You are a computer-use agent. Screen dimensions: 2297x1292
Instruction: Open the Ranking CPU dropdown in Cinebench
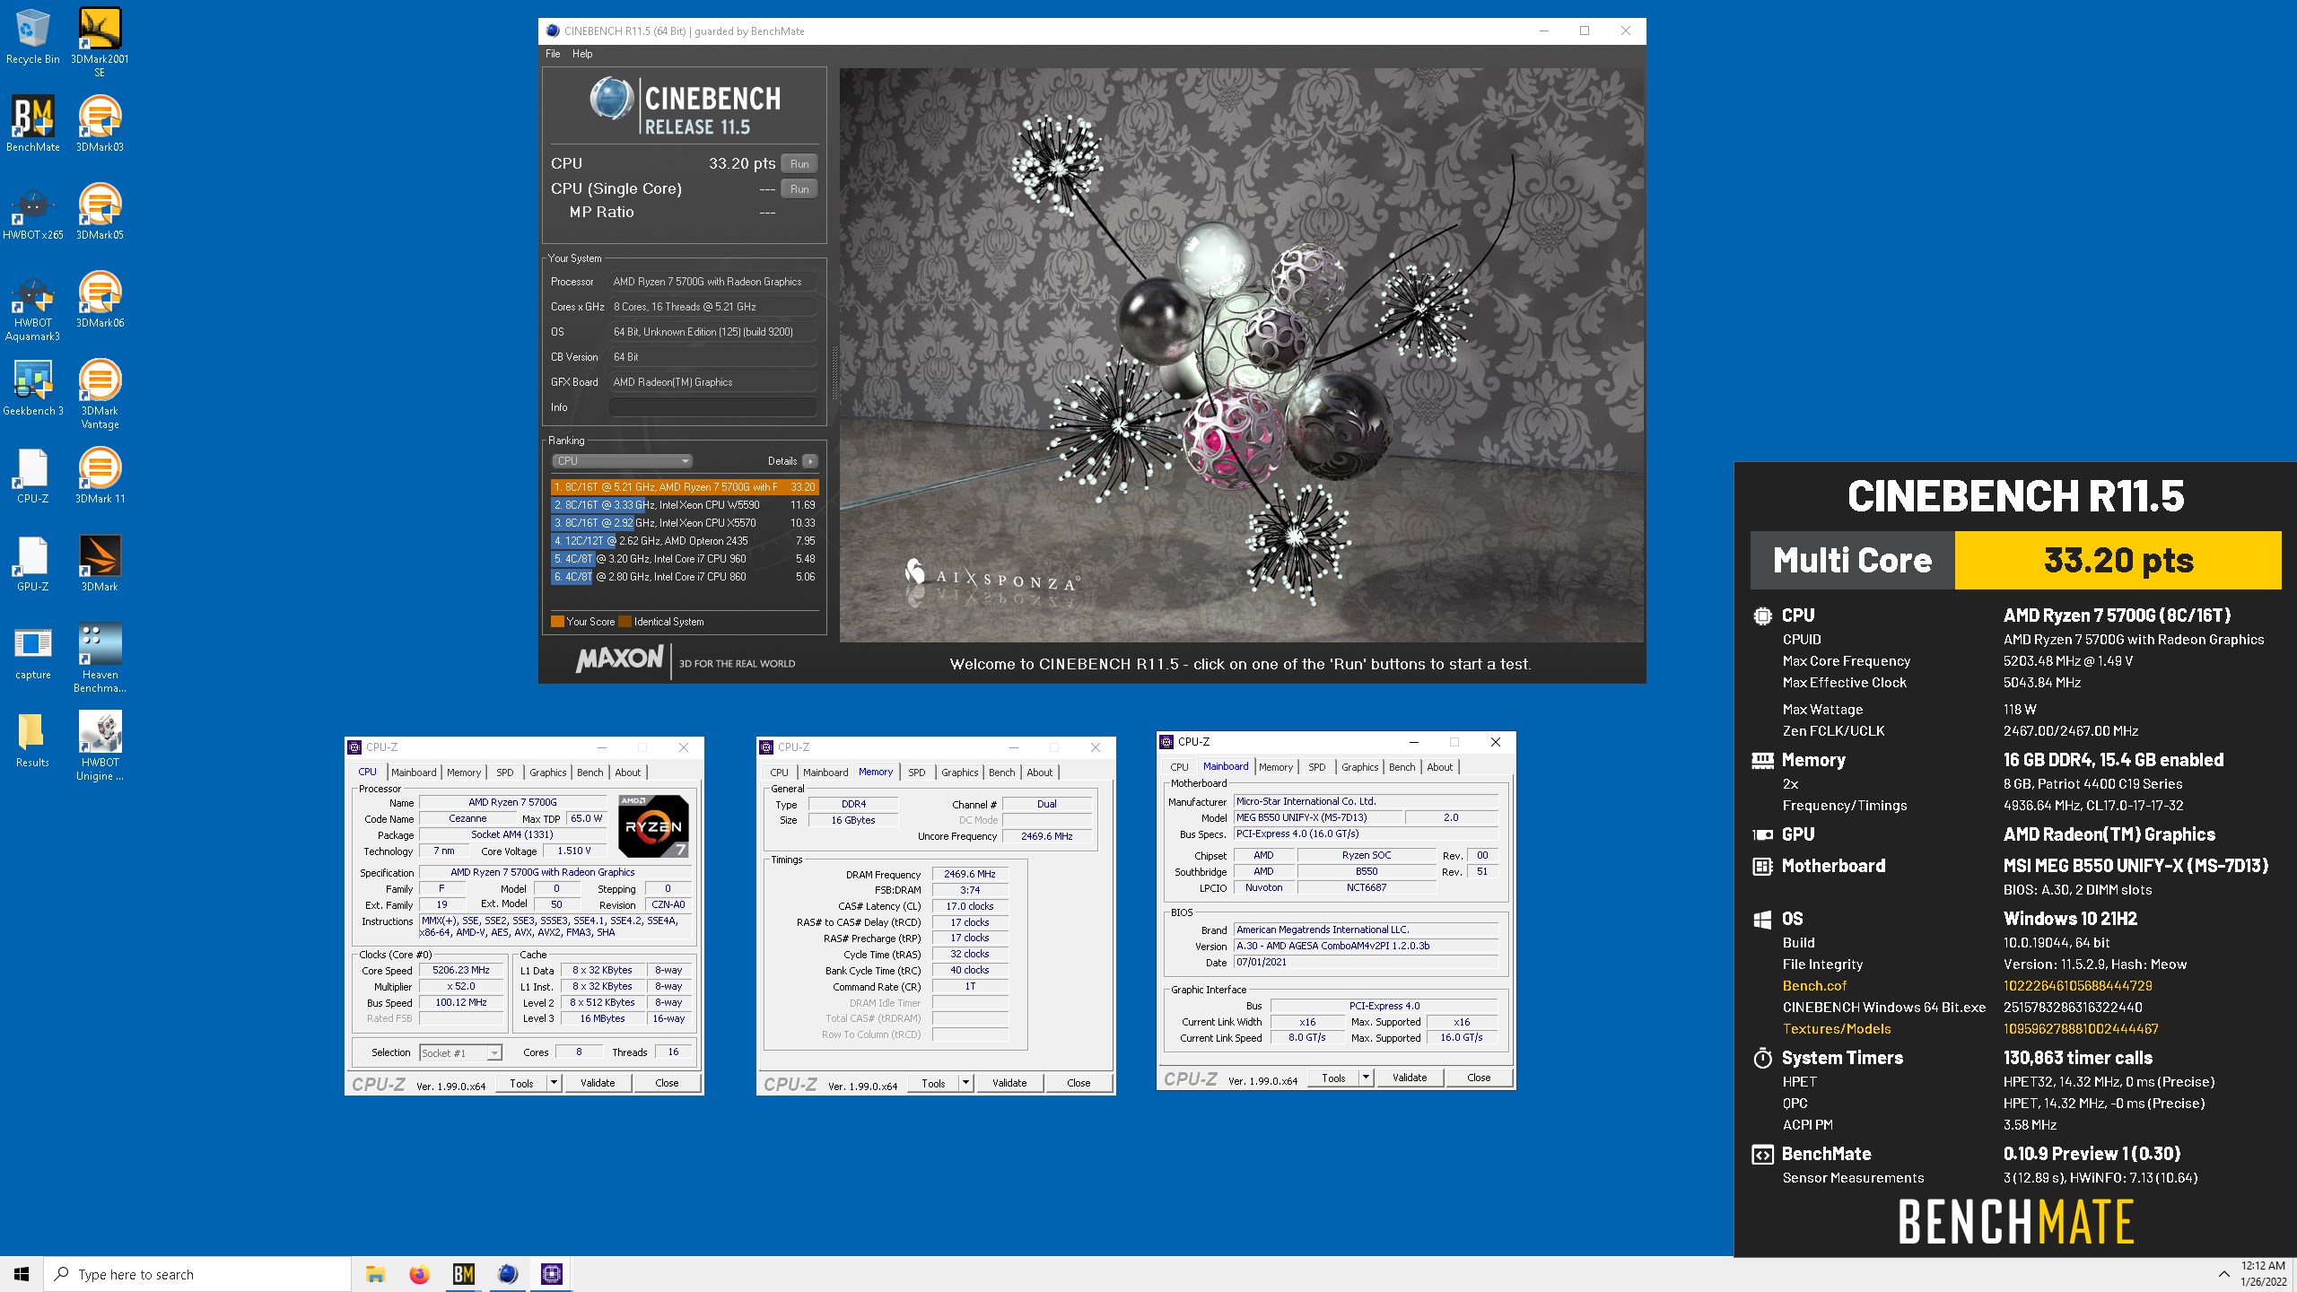622,461
